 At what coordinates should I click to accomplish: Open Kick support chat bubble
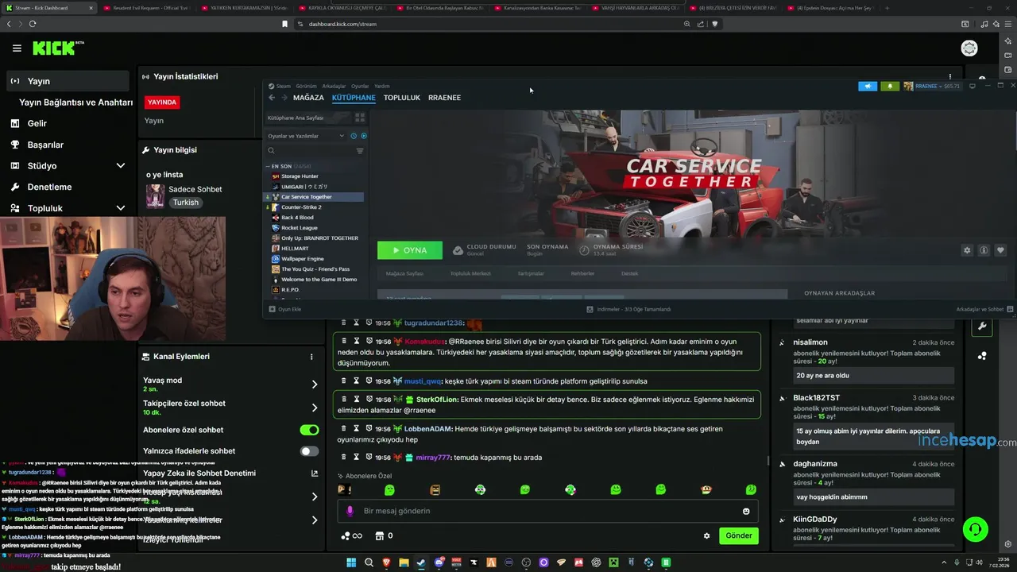pyautogui.click(x=975, y=528)
